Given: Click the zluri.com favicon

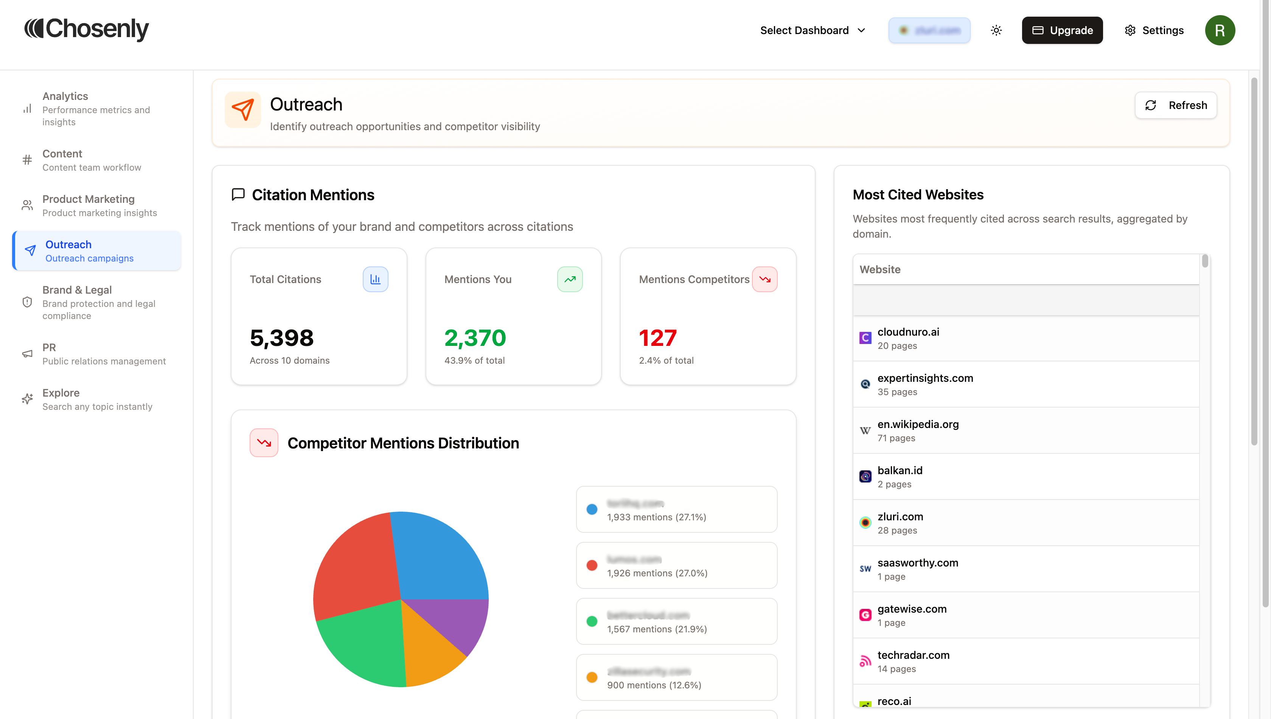Looking at the screenshot, I should click(x=865, y=523).
